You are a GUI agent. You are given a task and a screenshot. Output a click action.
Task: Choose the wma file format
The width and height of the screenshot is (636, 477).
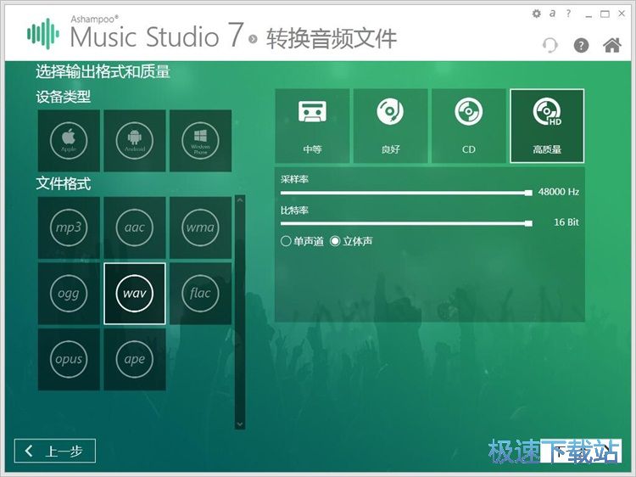click(x=200, y=227)
